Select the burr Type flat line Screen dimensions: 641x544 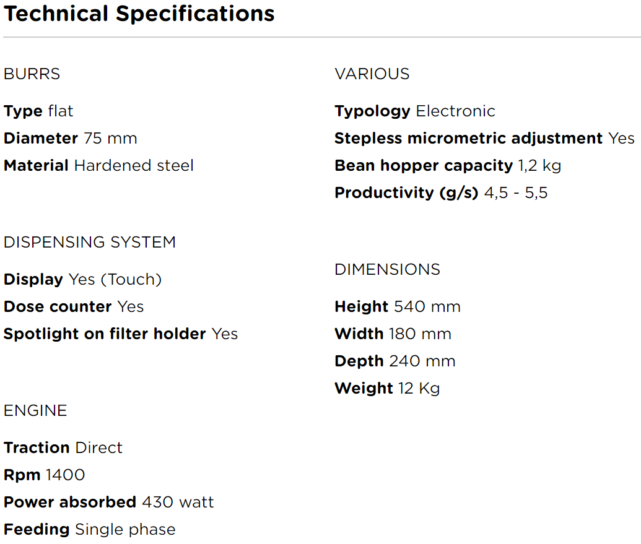[38, 111]
